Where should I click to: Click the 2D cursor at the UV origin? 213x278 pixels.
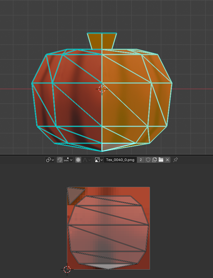click(67, 270)
